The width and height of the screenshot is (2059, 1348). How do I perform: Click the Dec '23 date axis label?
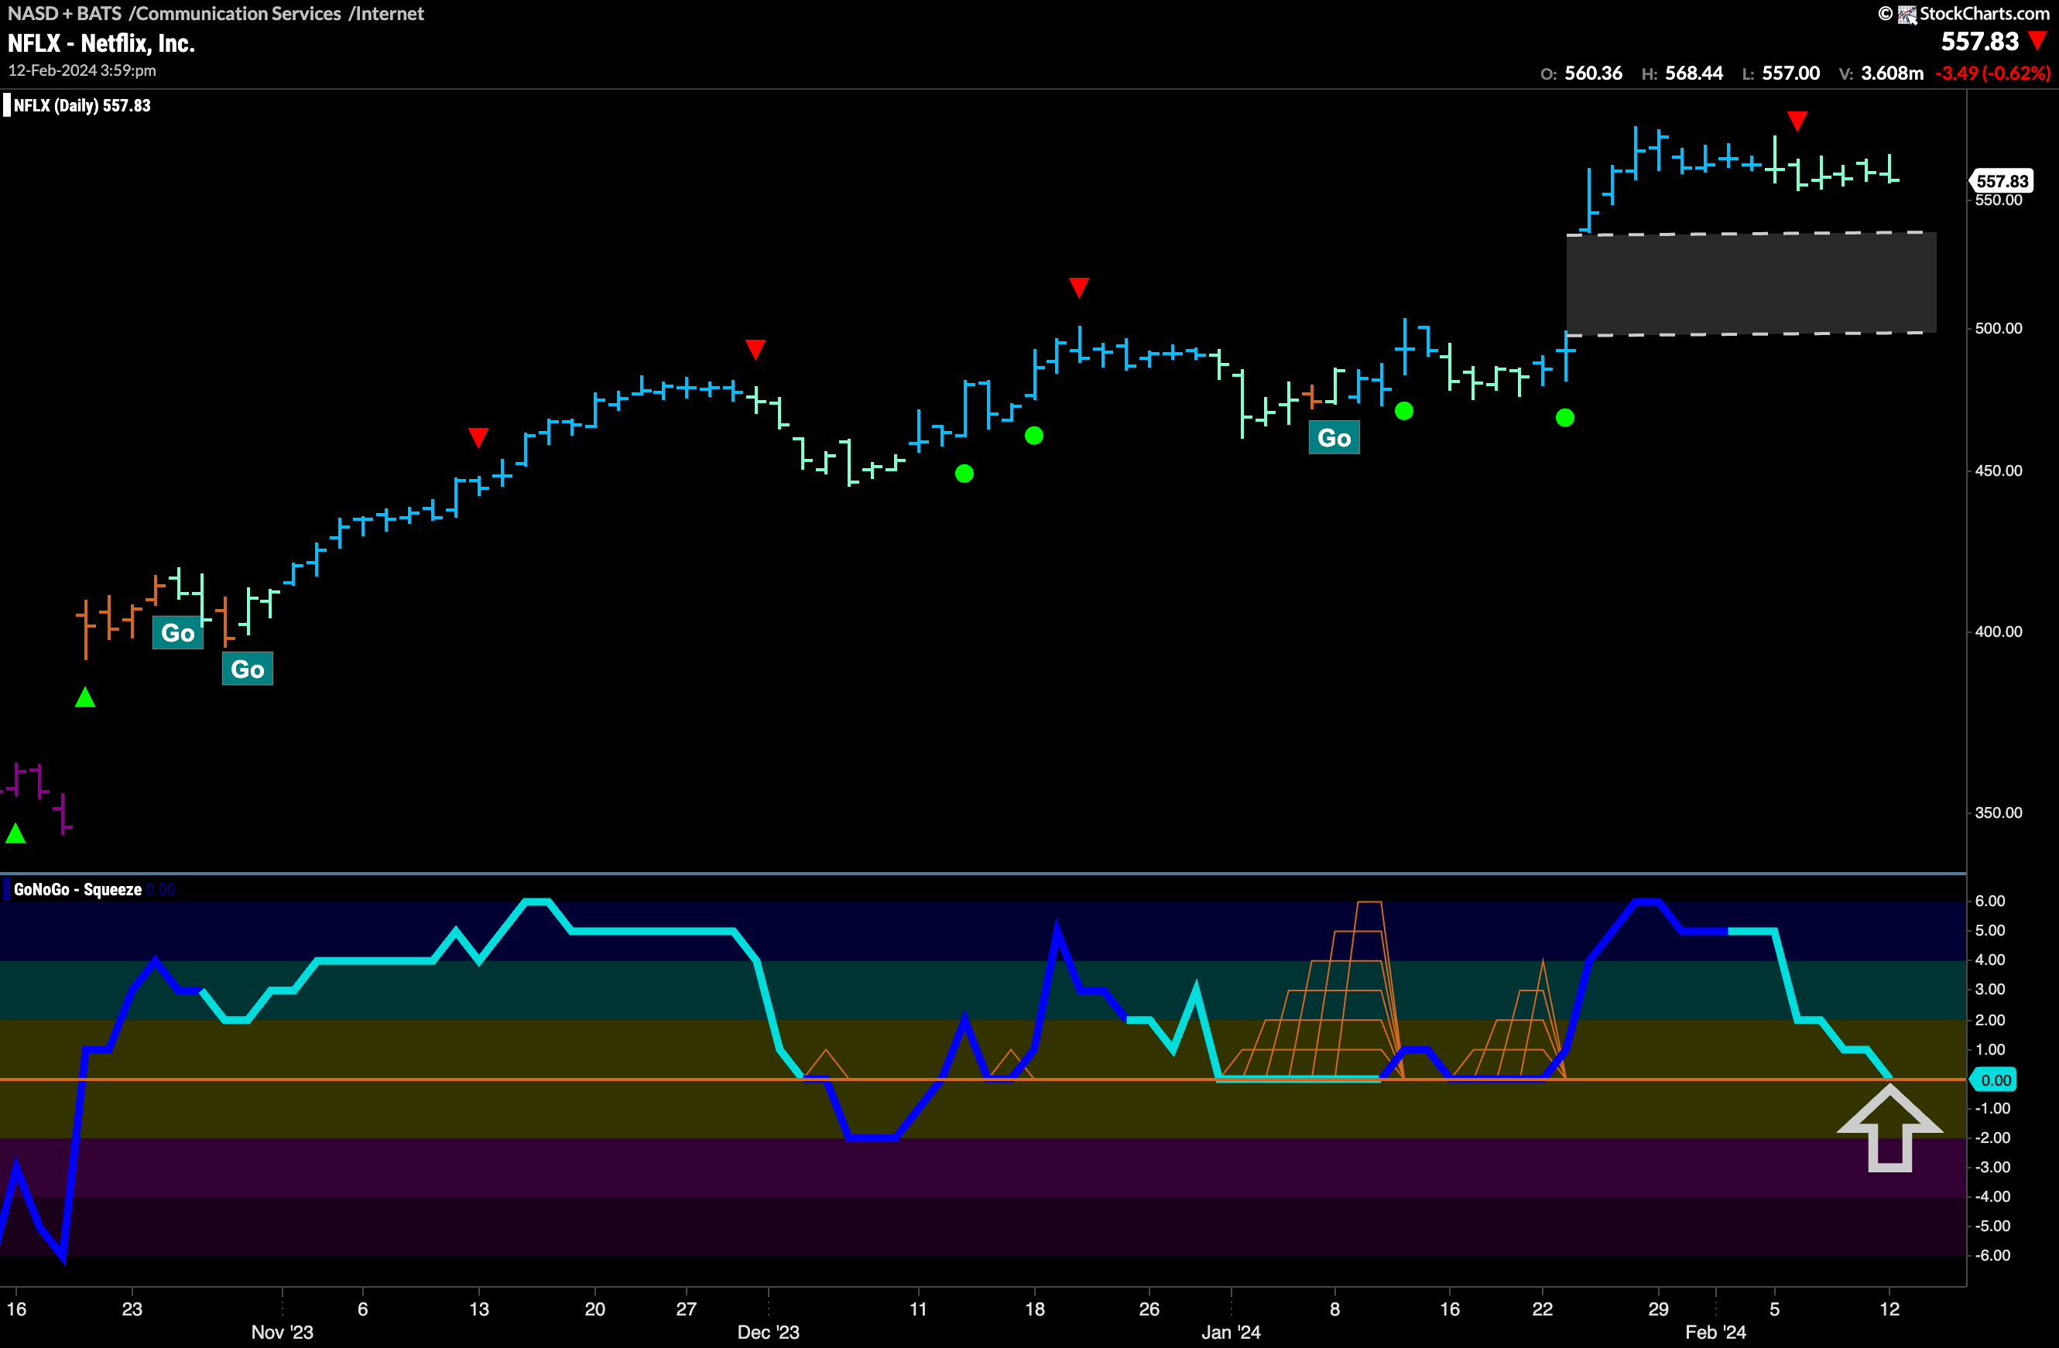click(768, 1333)
